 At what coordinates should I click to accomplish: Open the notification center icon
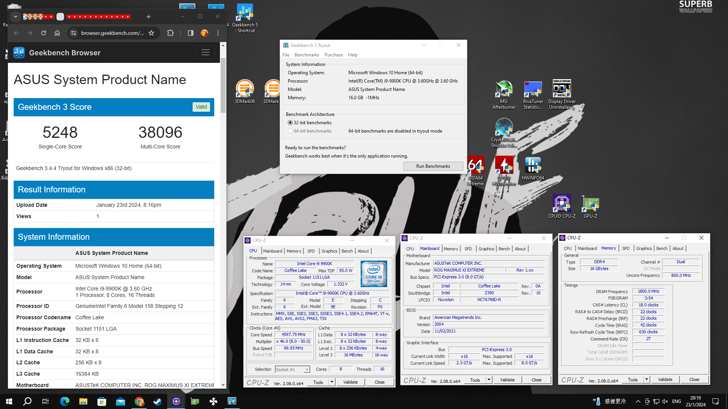click(x=715, y=401)
